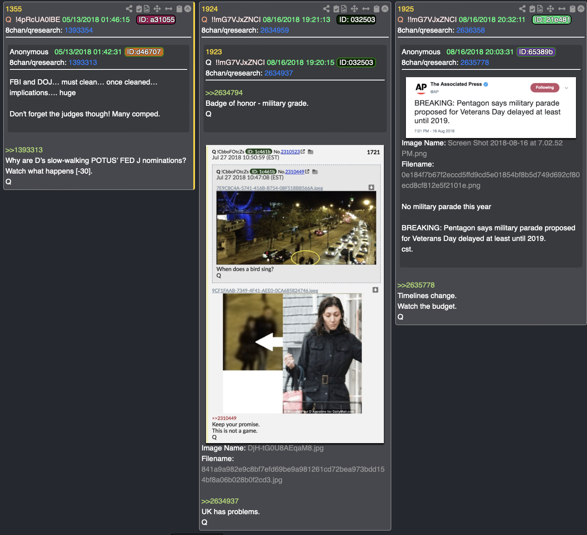Click four-way move icon on post 1355
587x535 pixels.
click(x=157, y=9)
